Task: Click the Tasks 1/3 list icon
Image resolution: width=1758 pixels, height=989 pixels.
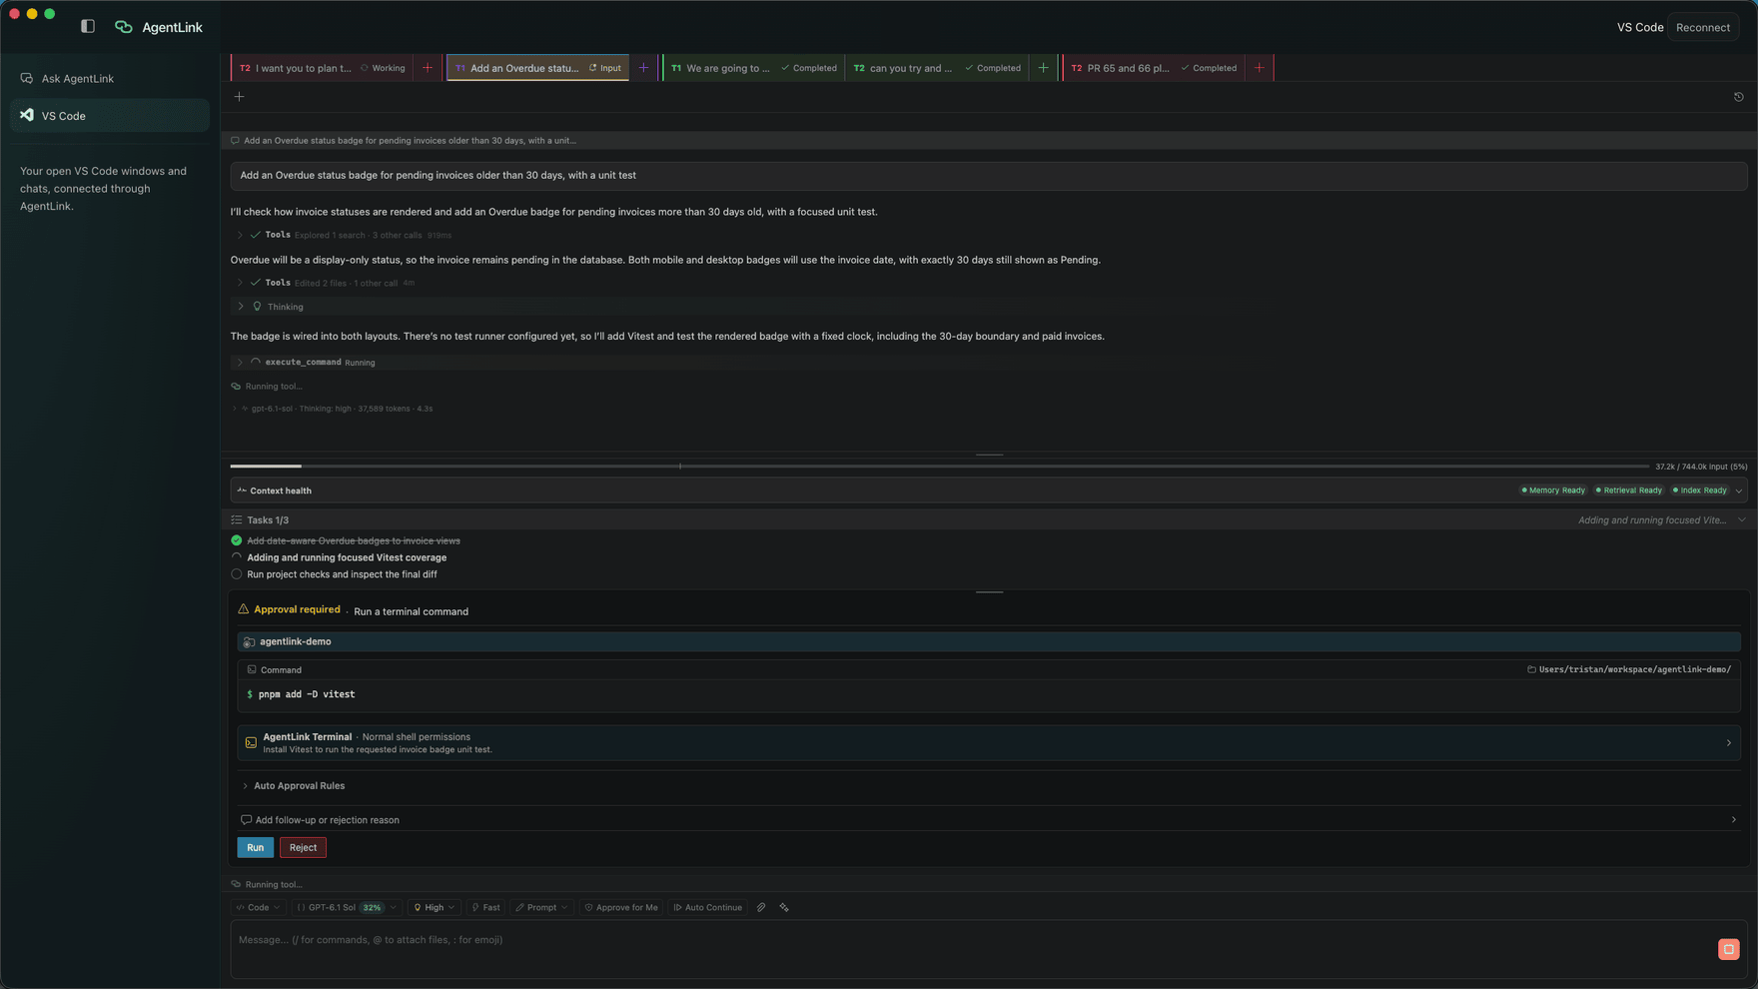Action: (x=237, y=520)
